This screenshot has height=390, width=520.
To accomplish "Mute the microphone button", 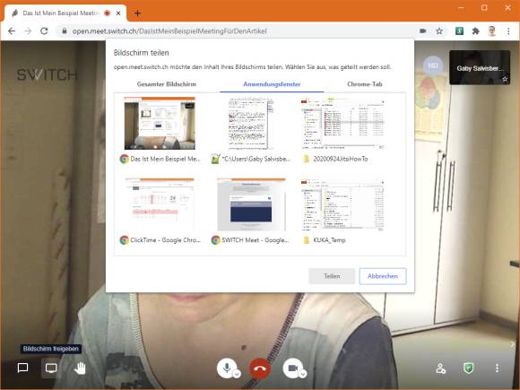I will coord(227,368).
